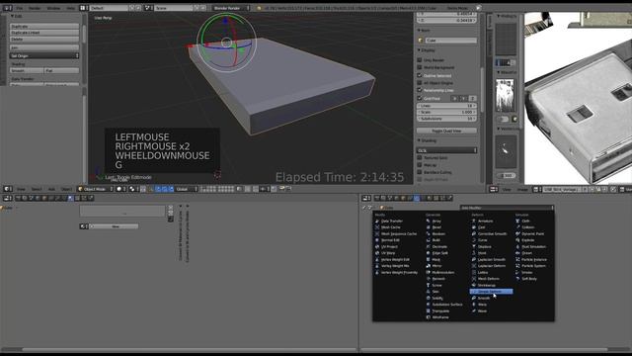Click the Duplicate button
The image size is (632, 356).
(x=44, y=27)
